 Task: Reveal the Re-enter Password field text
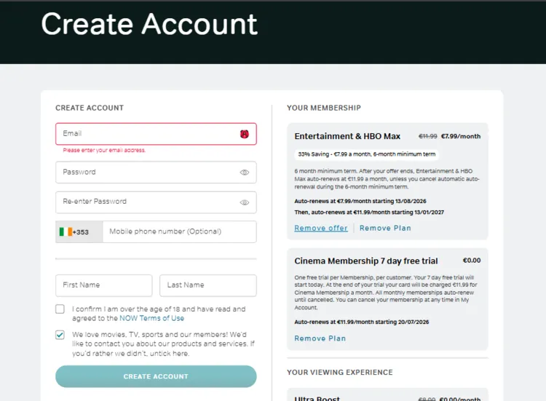(245, 202)
